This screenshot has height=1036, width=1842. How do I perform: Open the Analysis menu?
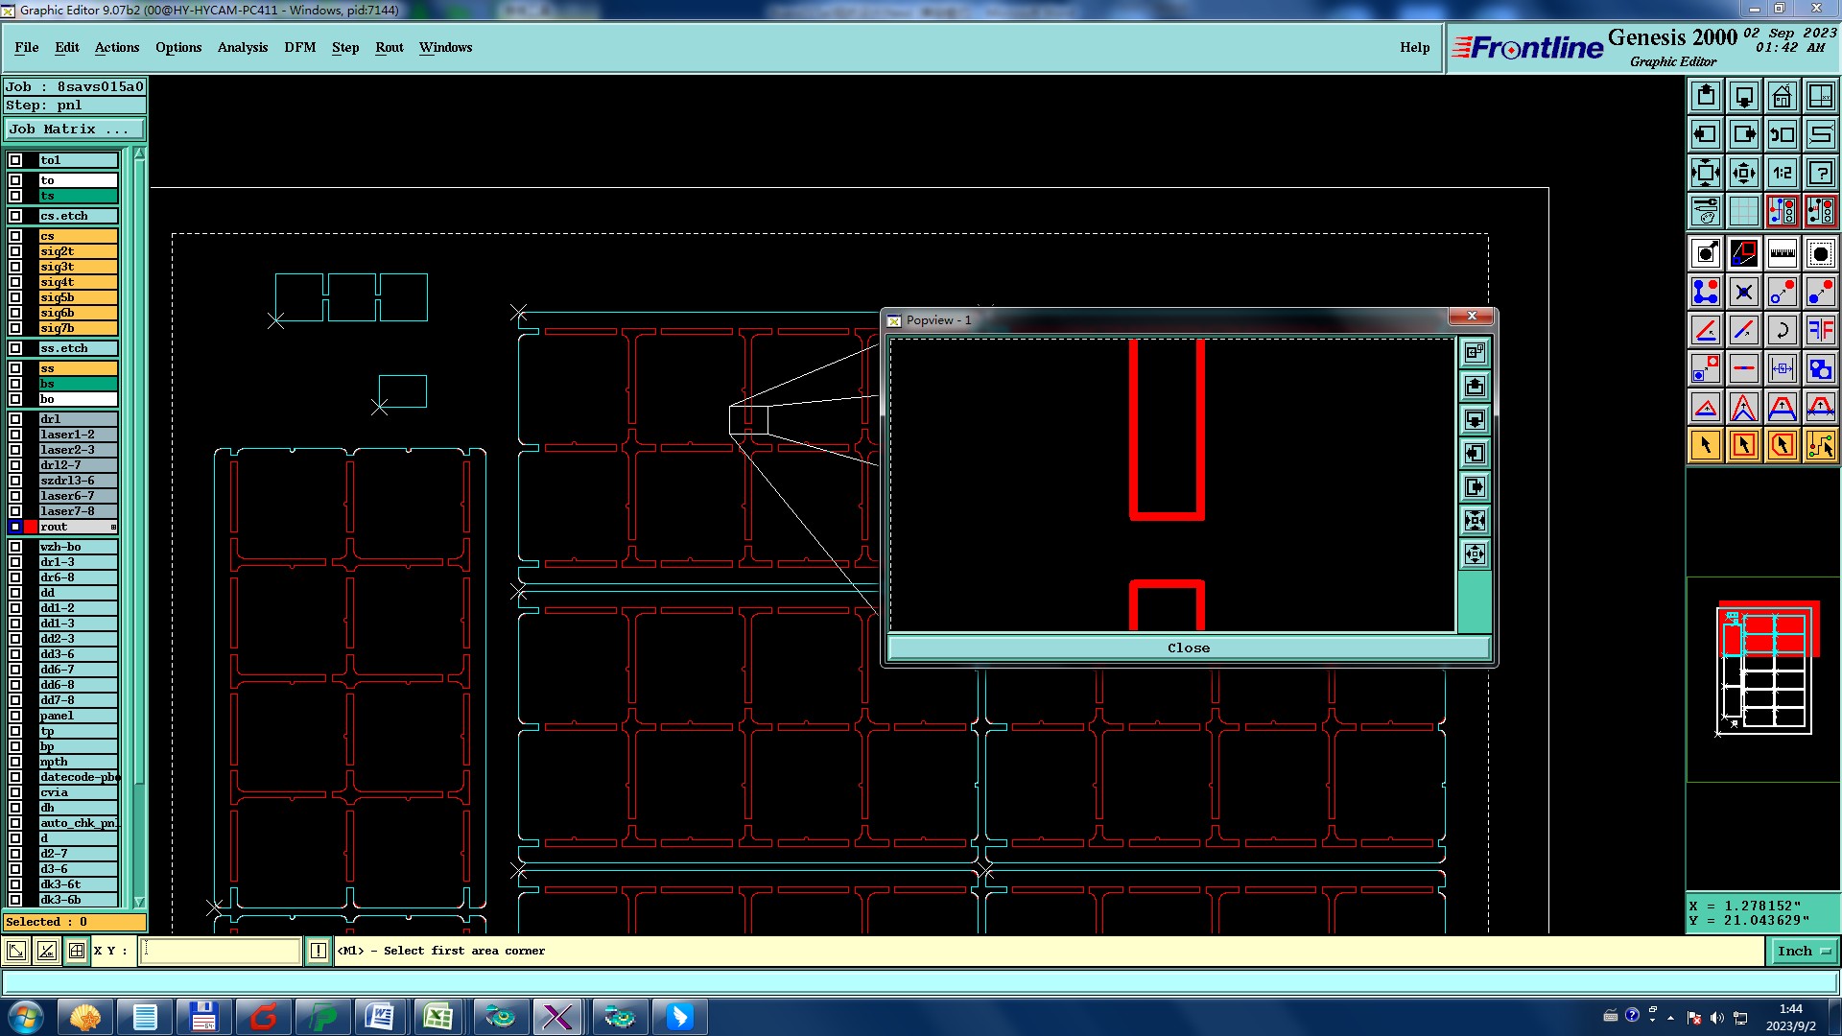(x=242, y=47)
